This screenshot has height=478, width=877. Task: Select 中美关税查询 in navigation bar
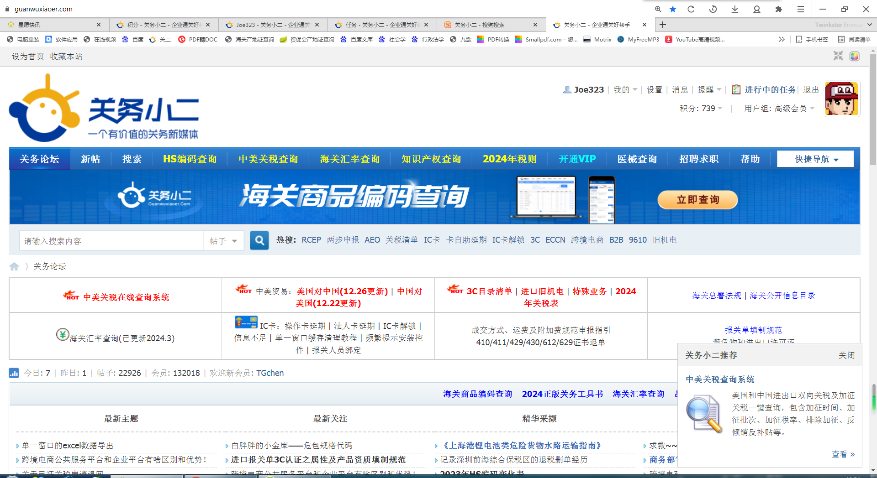tap(268, 159)
